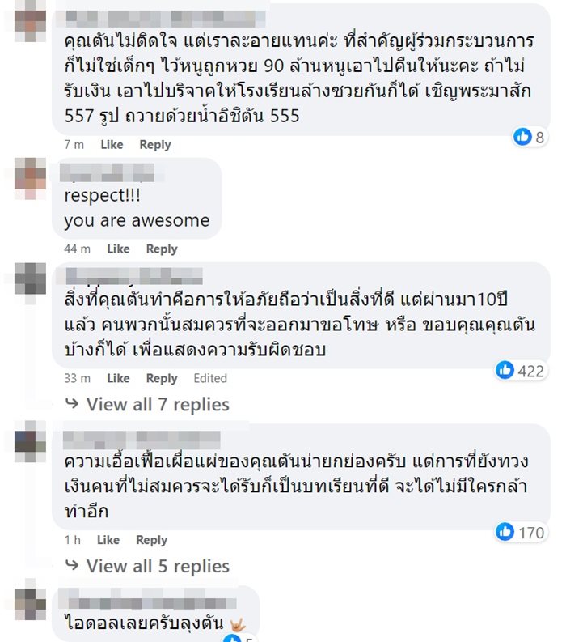Click the "Edited" label on the 33 m comment
The height and width of the screenshot is (642, 566).
(210, 378)
